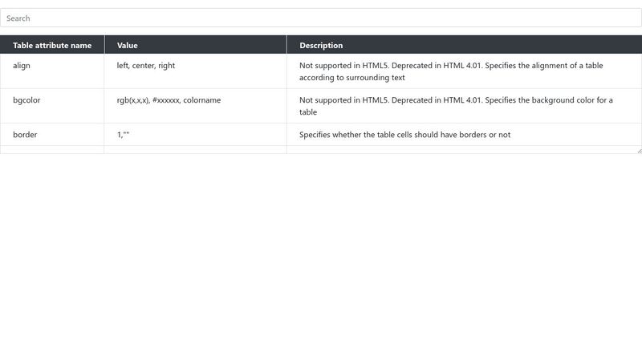Click the Search input field
This screenshot has height=361, width=642.
[x=320, y=18]
